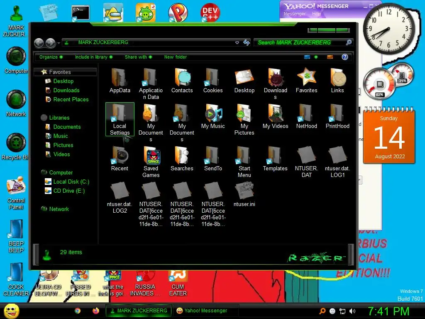Click the calendar gadget showing 14
Image resolution: width=425 pixels, height=319 pixels.
389,136
